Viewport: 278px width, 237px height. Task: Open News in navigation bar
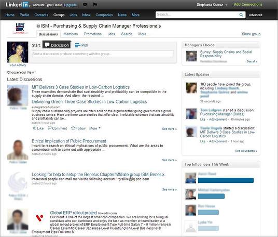[x=122, y=15]
